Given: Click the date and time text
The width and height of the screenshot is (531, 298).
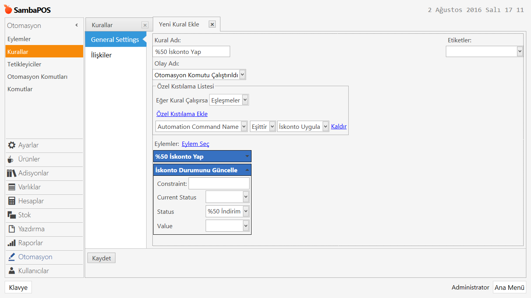Looking at the screenshot, I should coord(476,10).
